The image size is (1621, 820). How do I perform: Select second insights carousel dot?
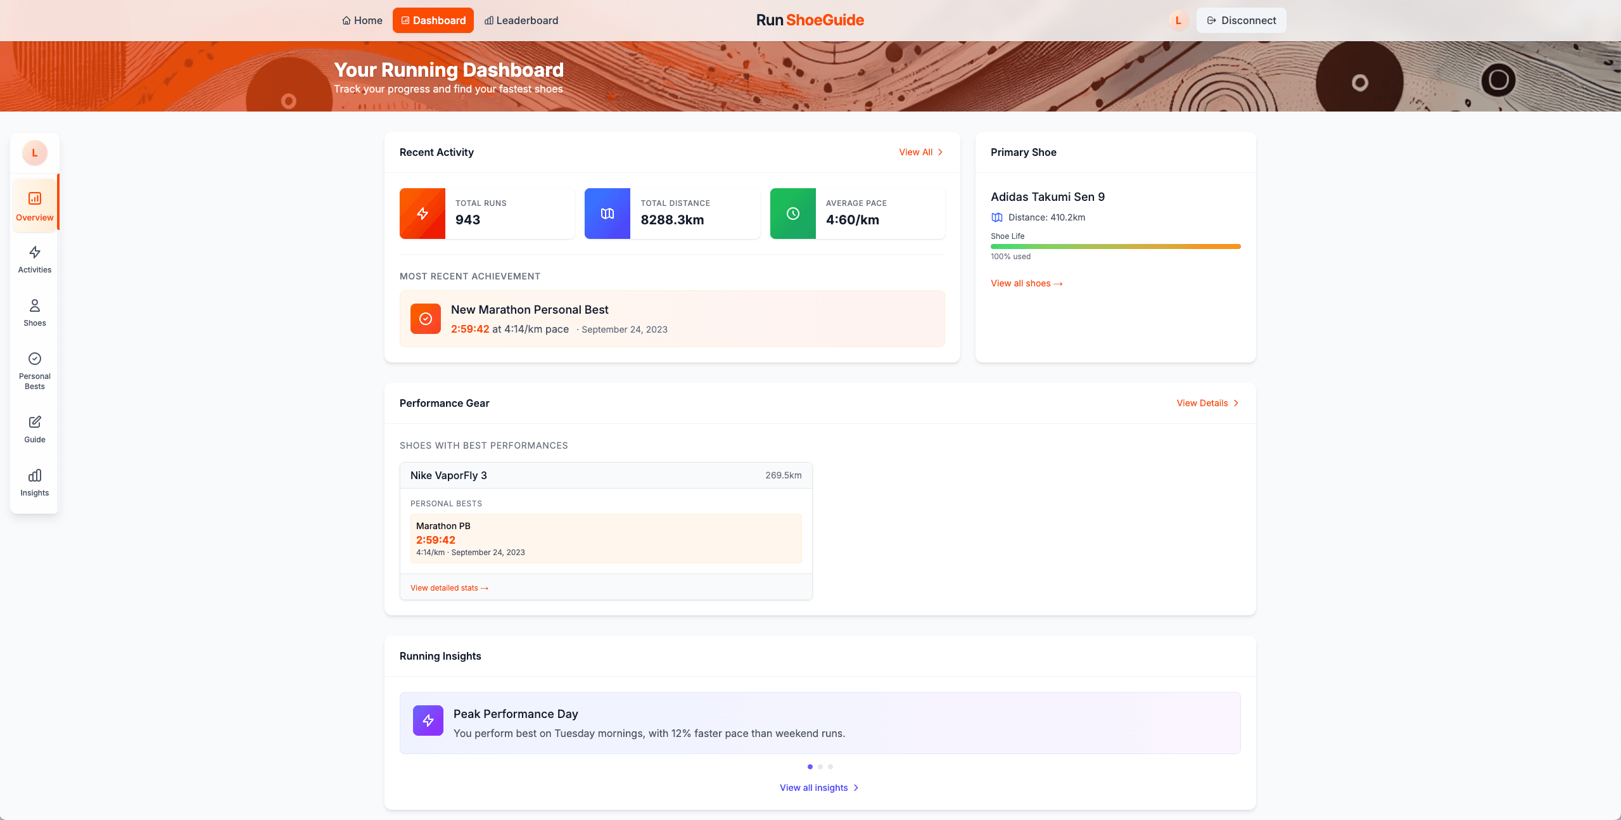point(820,767)
